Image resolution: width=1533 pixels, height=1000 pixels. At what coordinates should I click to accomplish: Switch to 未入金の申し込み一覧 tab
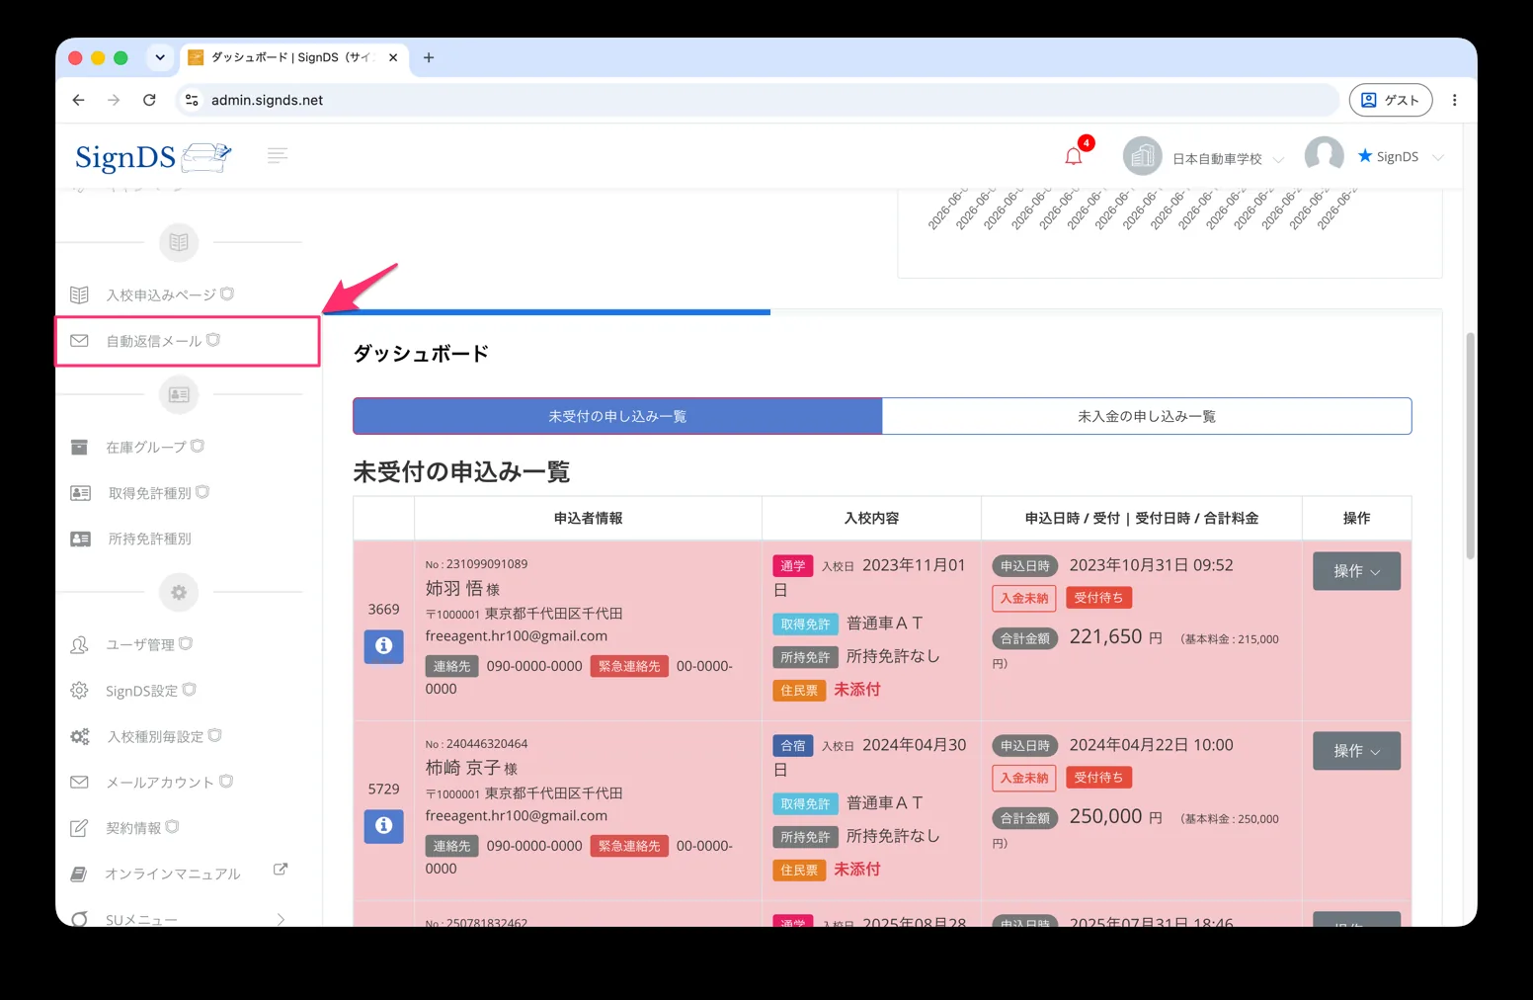pos(1147,416)
